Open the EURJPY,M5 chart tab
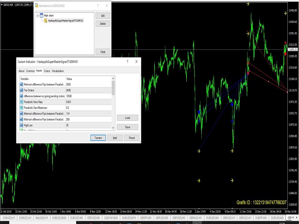The width and height of the screenshot is (299, 224). click(x=261, y=218)
